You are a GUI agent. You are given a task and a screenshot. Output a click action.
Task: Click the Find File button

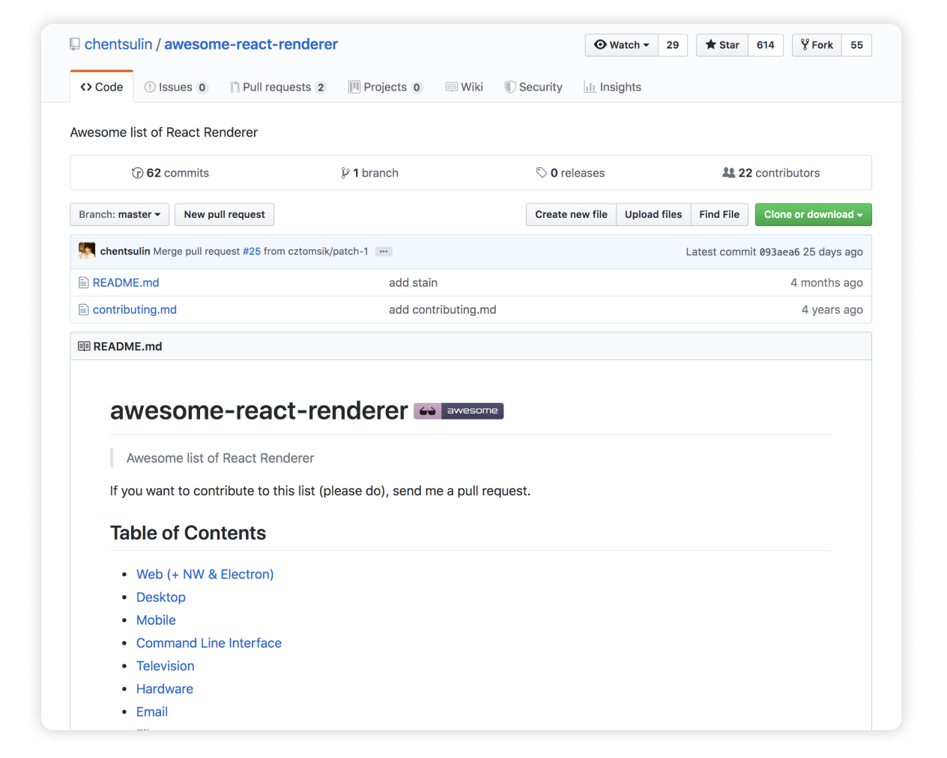pos(719,214)
